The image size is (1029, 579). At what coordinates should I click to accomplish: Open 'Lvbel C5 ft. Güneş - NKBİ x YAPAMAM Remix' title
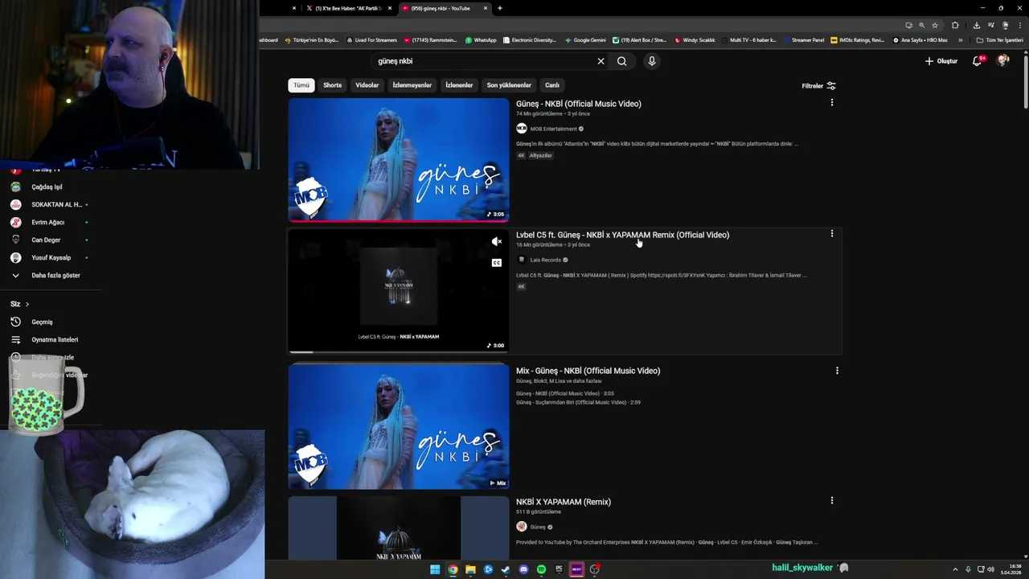click(623, 235)
